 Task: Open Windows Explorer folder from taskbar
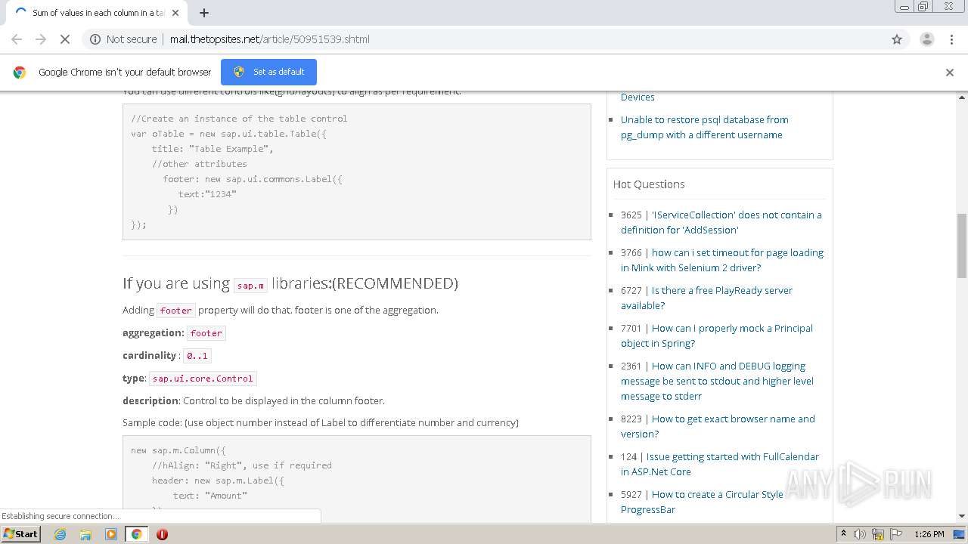(x=85, y=534)
